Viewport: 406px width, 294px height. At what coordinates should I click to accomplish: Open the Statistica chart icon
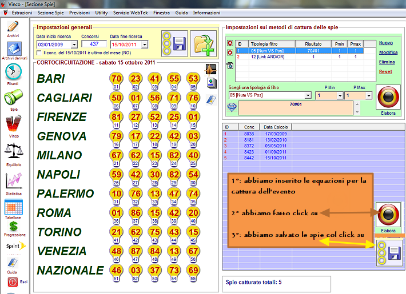click(x=13, y=182)
